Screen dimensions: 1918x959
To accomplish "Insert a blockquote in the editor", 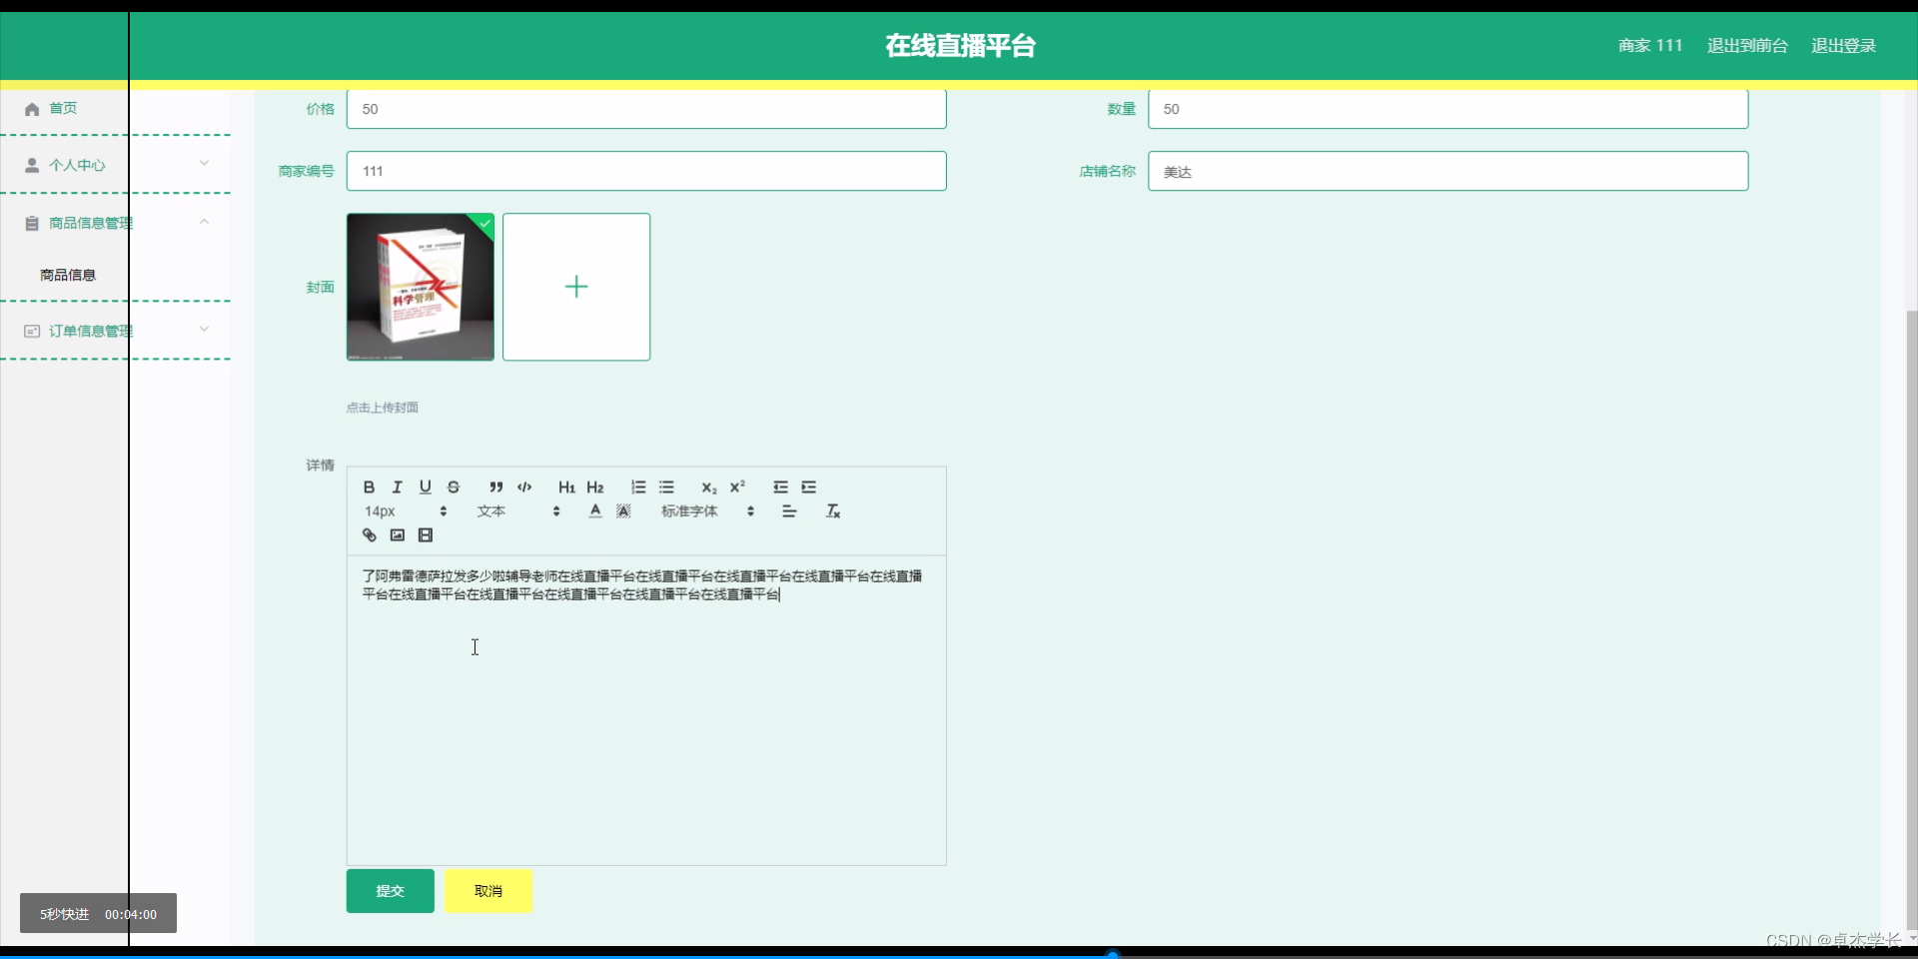I will (495, 487).
